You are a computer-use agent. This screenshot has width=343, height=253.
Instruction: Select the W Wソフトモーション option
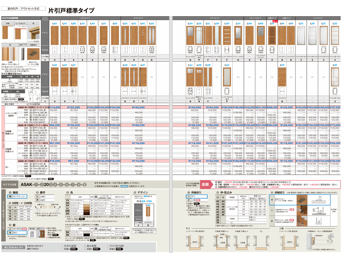[x=17, y=197]
